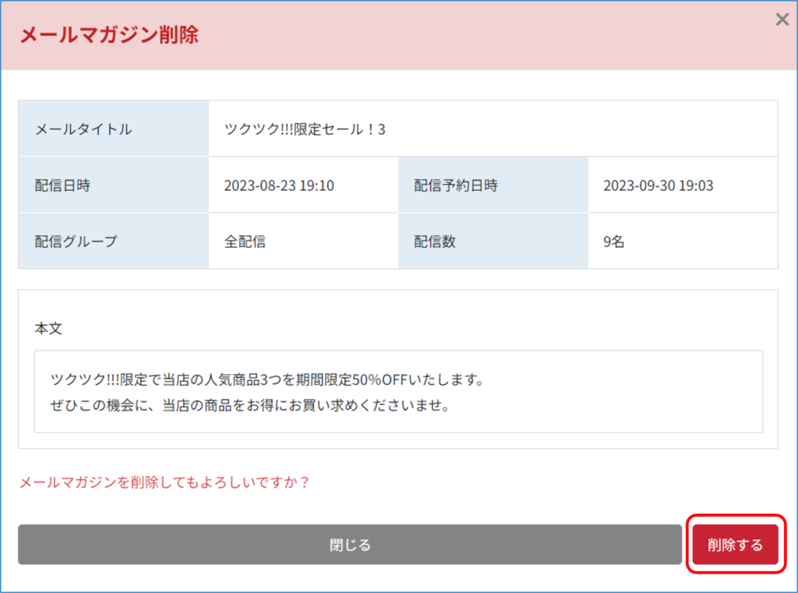Click the delivery date 2023-08-23 19:10
Screen dimensions: 798x593
click(x=279, y=185)
